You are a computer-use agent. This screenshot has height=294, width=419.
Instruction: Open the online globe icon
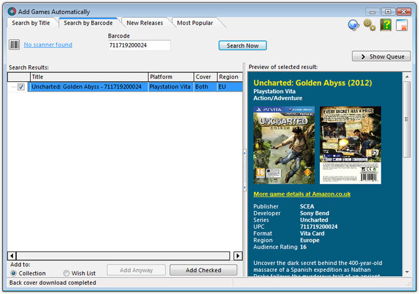point(354,25)
